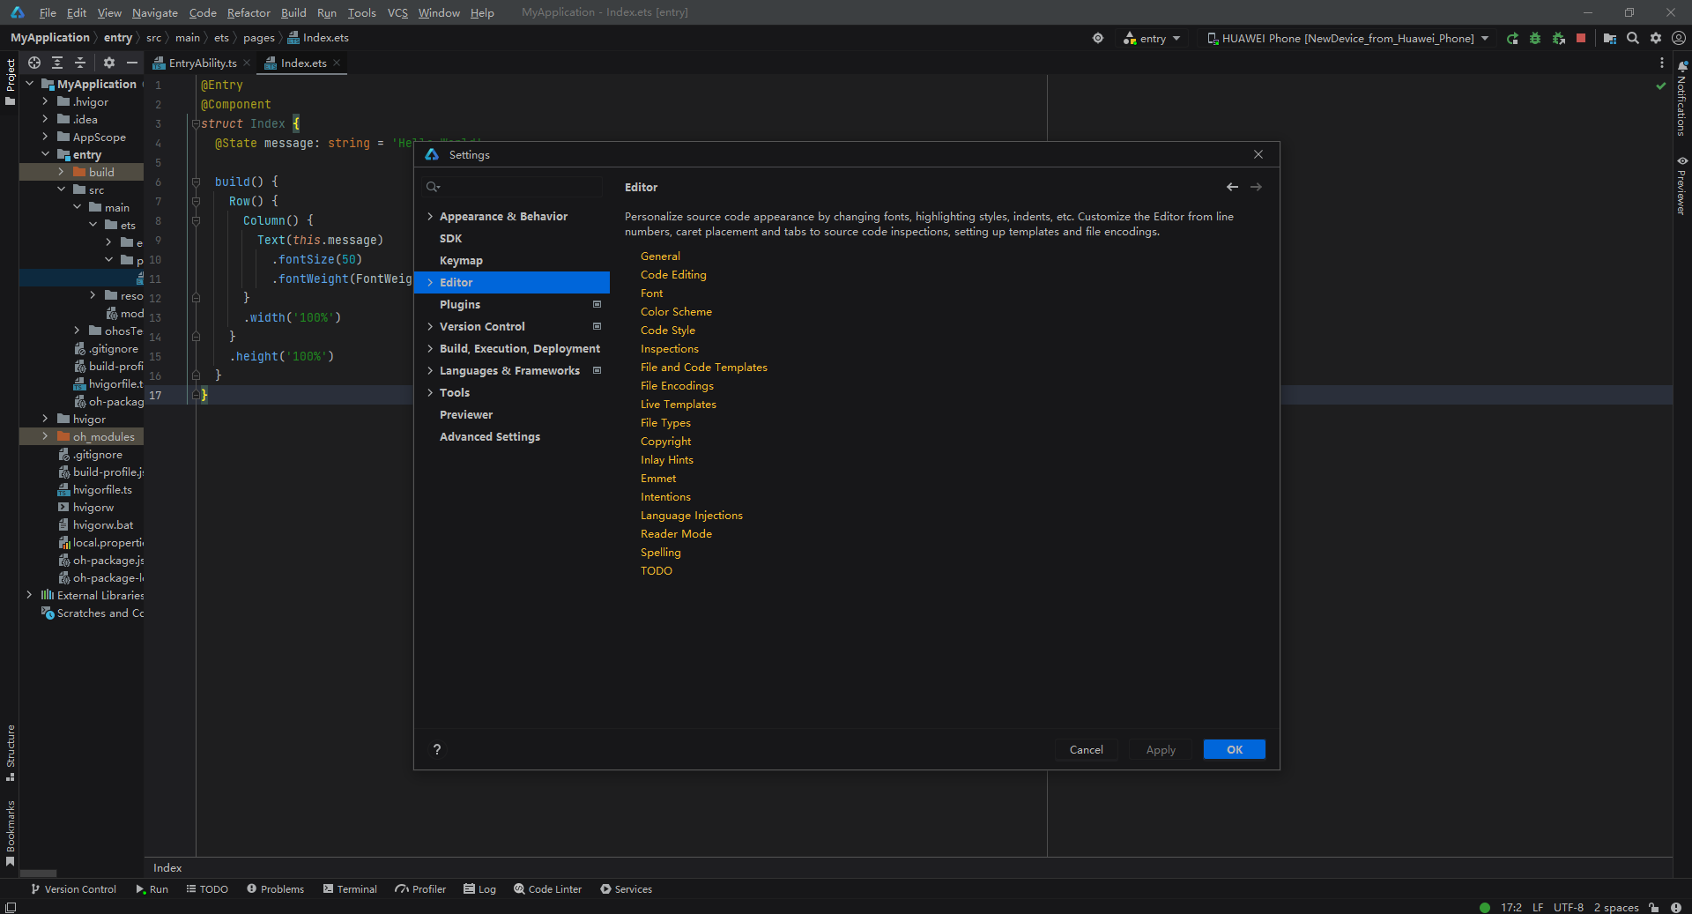Click the green Debug bug icon
The height and width of the screenshot is (914, 1692).
click(1535, 38)
